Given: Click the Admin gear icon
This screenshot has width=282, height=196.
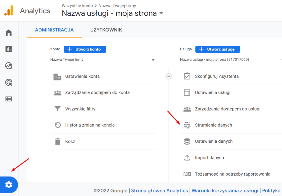Looking at the screenshot, I should pos(9,185).
